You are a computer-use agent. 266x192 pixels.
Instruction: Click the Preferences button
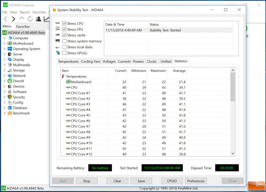coord(196,181)
